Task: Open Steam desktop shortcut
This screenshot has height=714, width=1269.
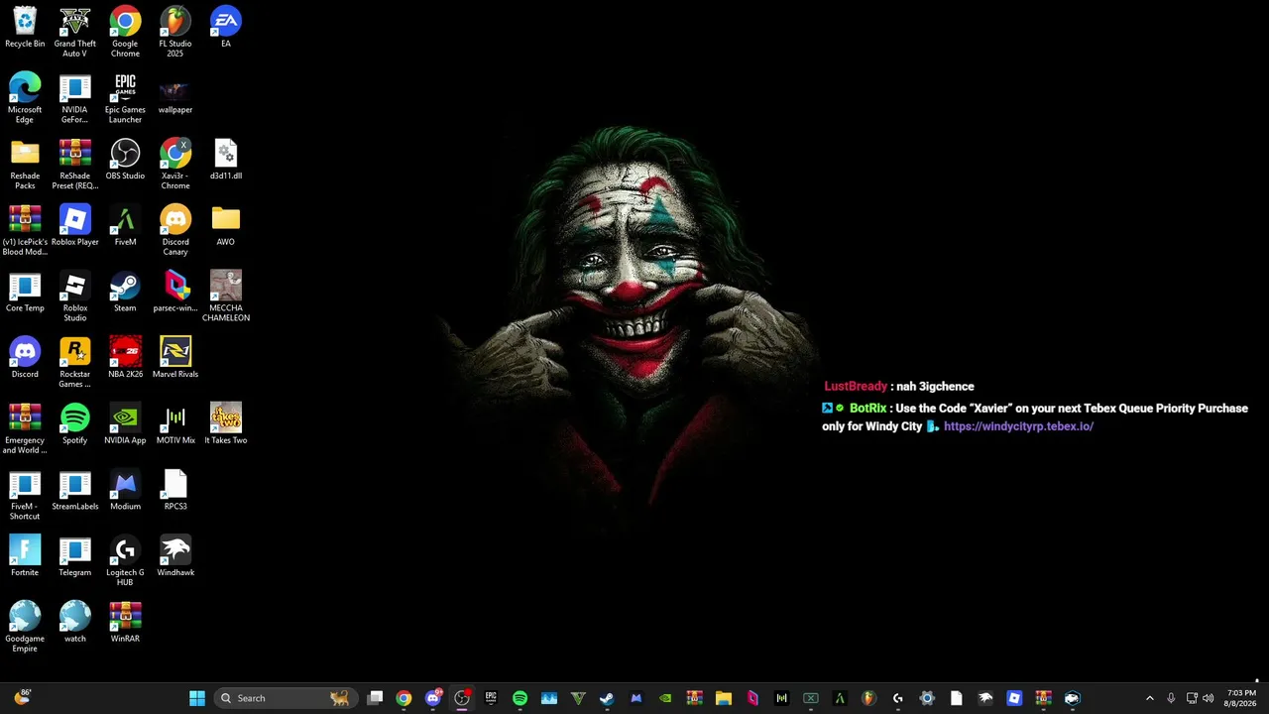Action: [125, 293]
